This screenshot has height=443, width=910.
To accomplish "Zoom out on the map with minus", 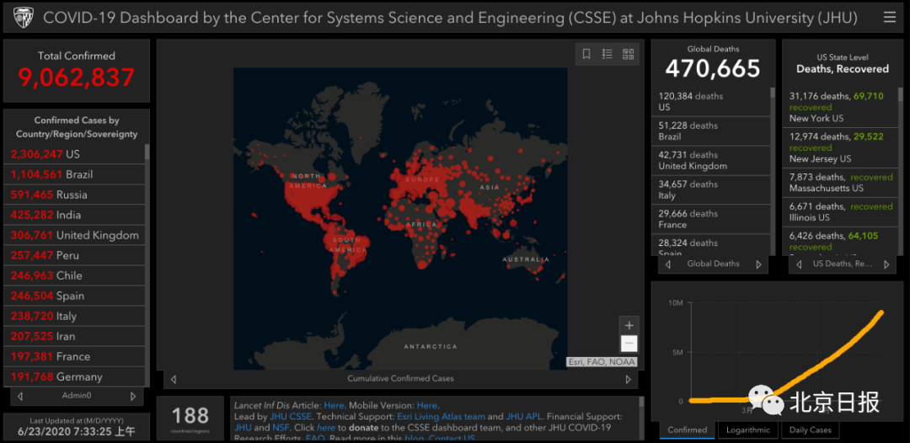I will coord(629,344).
